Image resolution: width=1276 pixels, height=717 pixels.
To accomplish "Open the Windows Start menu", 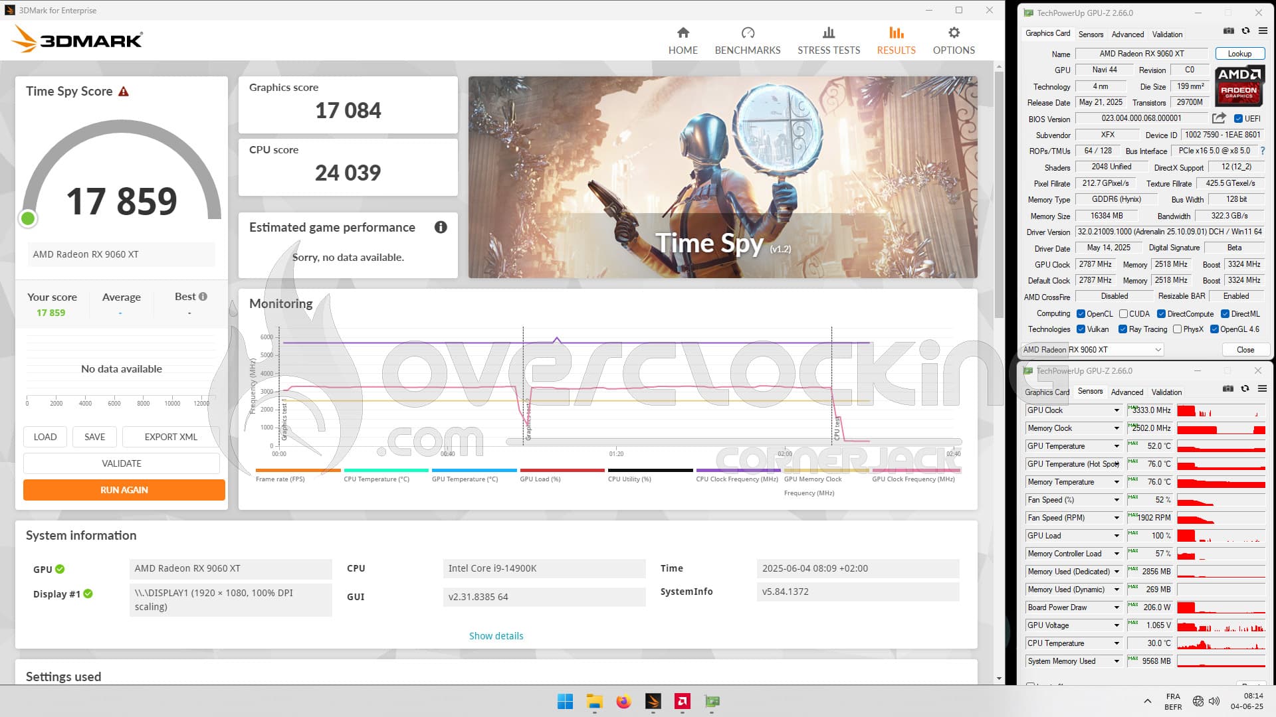I will coord(565,701).
